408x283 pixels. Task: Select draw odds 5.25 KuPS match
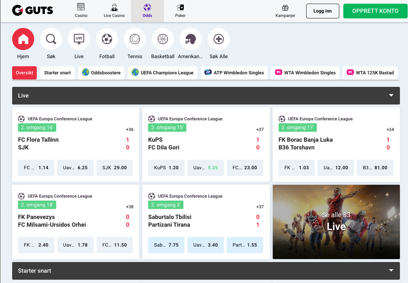coord(205,167)
